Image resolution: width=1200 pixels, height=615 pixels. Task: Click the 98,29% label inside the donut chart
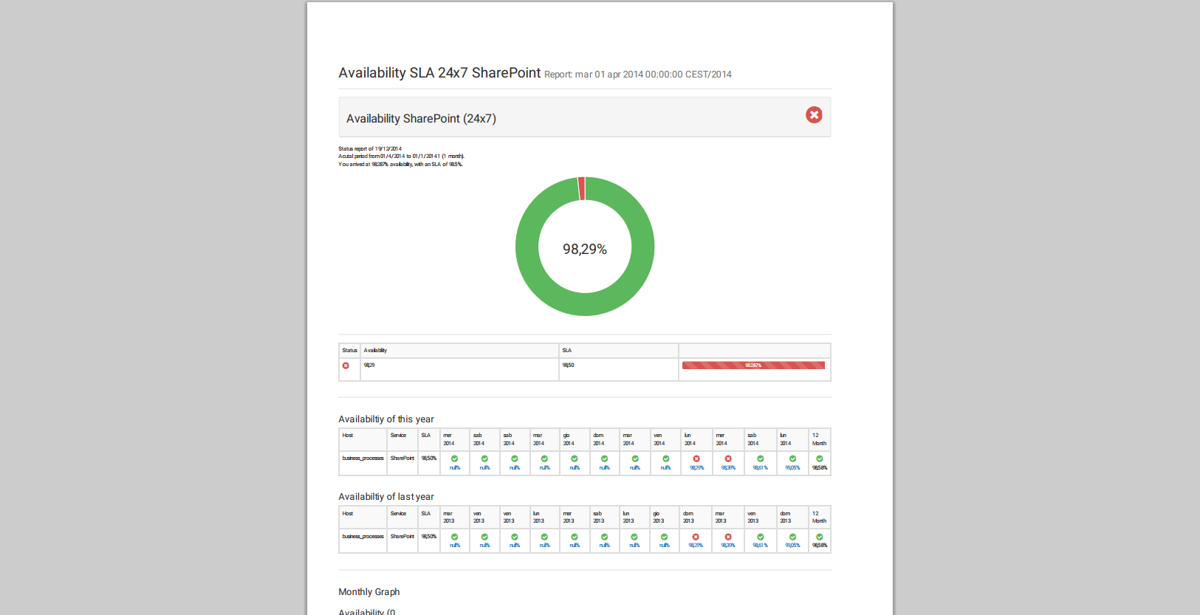click(585, 250)
